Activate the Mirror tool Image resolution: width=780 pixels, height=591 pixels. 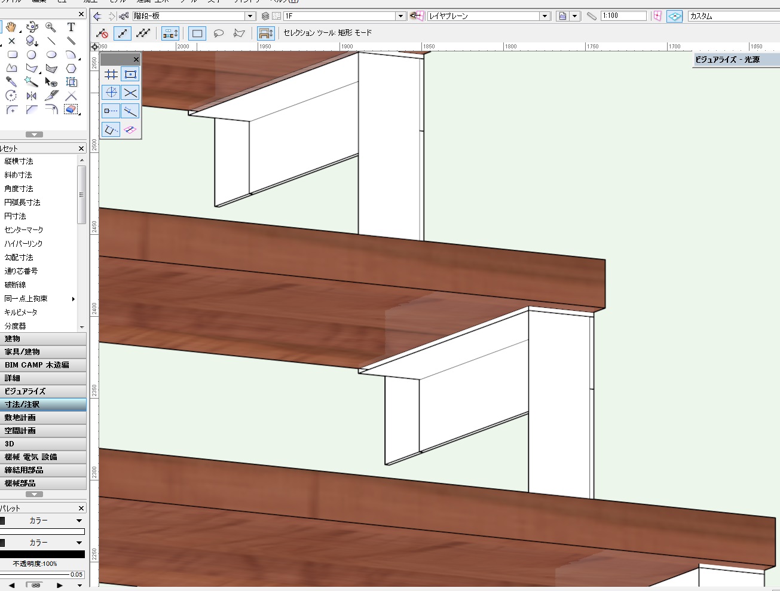tap(31, 96)
